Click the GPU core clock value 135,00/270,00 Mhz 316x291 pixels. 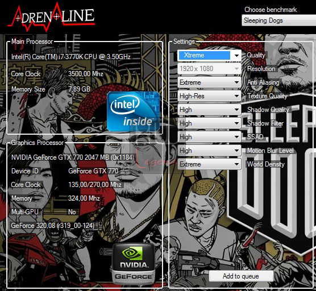95,185
